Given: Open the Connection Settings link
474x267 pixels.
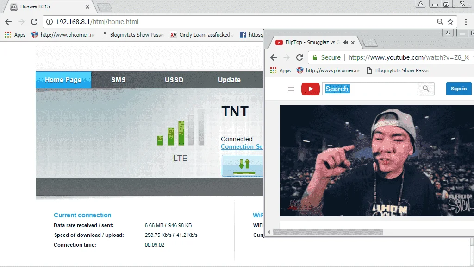Looking at the screenshot, I should 242,146.
